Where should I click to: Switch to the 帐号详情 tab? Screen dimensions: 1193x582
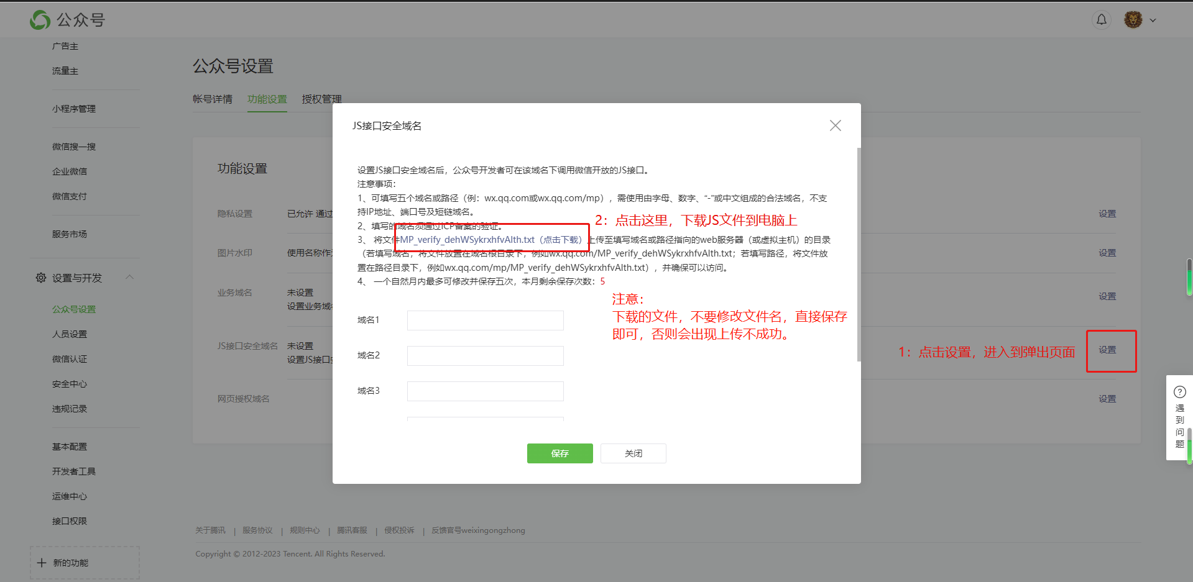(213, 99)
